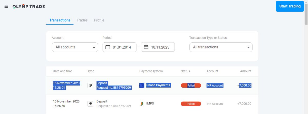Click INR Account in the Phone Payments row
The width and height of the screenshot is (308, 114).
pos(215,85)
